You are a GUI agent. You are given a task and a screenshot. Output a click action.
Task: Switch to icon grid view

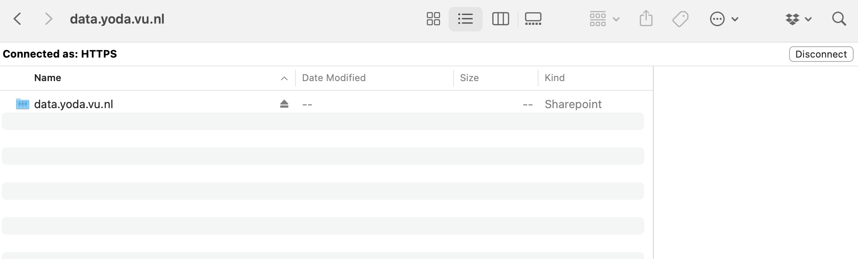[433, 19]
